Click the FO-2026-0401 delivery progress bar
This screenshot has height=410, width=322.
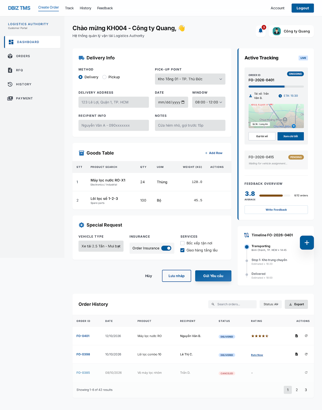[x=276, y=87]
